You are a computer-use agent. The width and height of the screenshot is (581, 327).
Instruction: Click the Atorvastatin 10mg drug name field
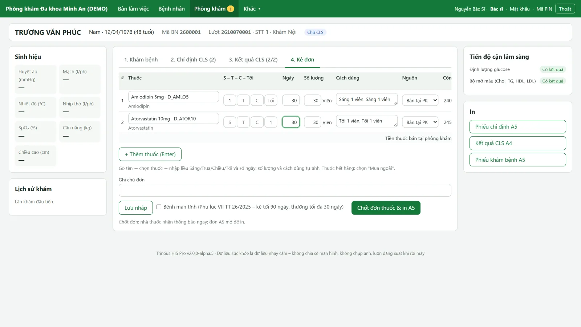(x=174, y=118)
